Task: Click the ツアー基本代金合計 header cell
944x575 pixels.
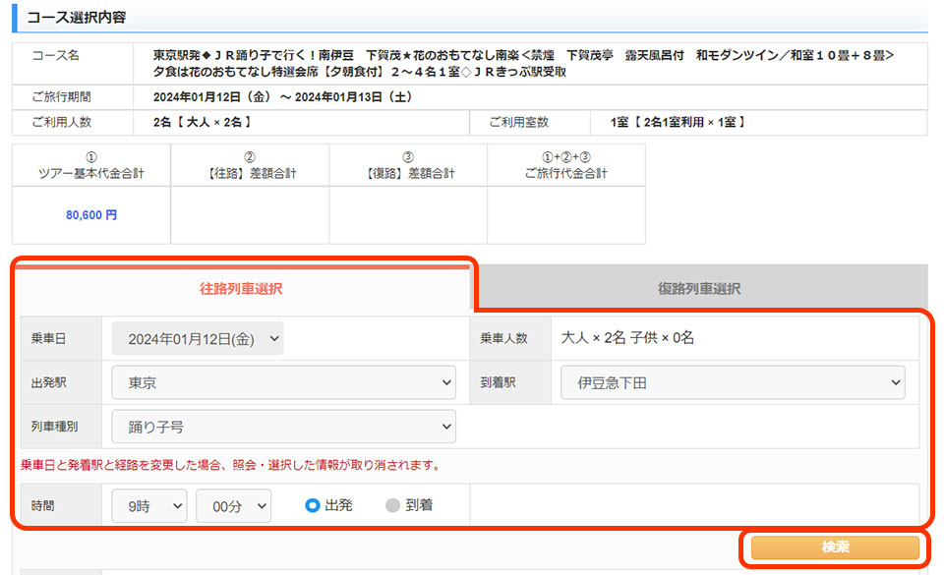Action: pyautogui.click(x=91, y=165)
